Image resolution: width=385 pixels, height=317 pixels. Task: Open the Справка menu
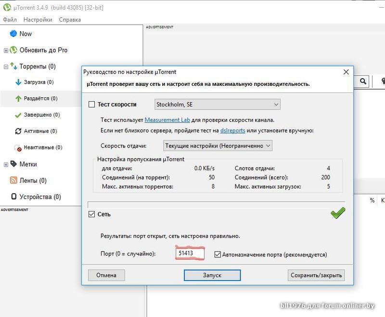(70, 19)
